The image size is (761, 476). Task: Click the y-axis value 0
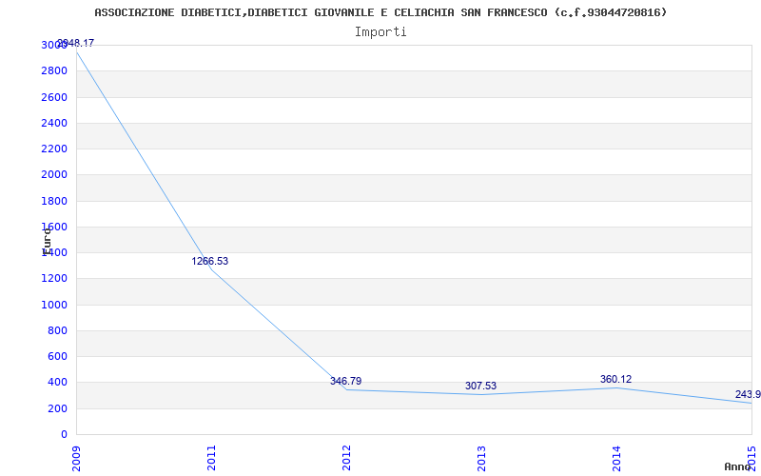click(x=64, y=434)
